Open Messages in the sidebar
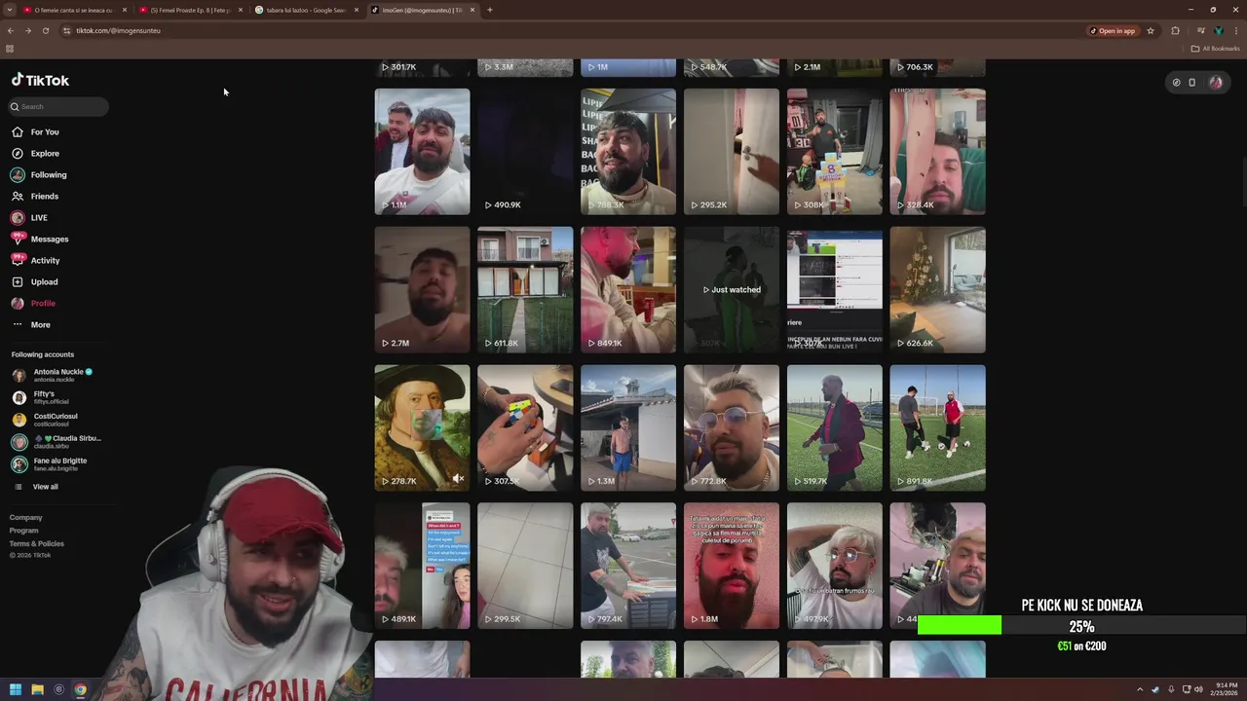 [x=40, y=239]
